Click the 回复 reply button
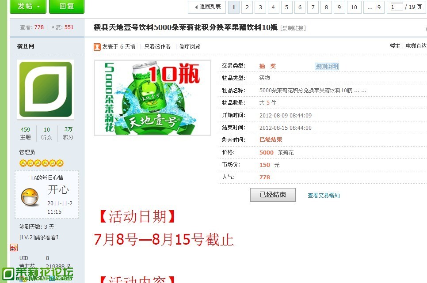 [x=67, y=6]
